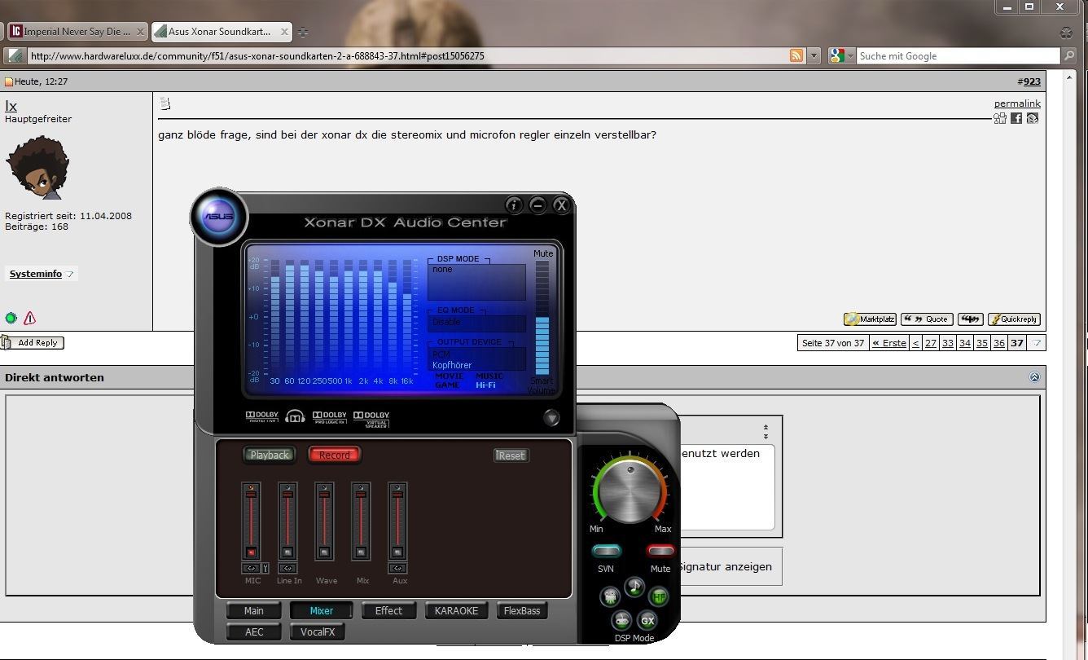Open the page jump dropdown arrow
1088x660 pixels.
pos(1037,343)
